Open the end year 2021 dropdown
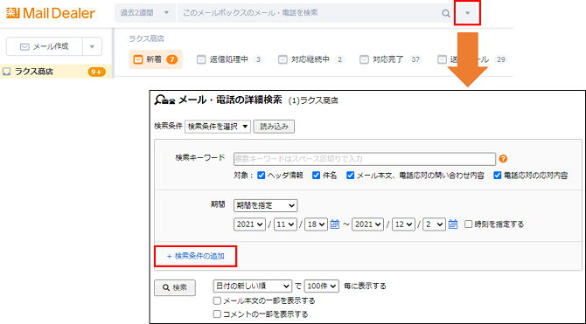Viewport: 586px width, 324px height. pyautogui.click(x=367, y=224)
